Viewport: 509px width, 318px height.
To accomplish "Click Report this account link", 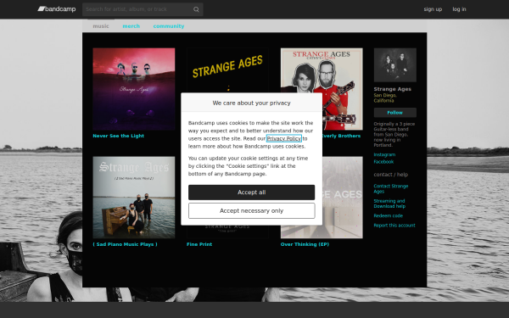I will click(394, 226).
